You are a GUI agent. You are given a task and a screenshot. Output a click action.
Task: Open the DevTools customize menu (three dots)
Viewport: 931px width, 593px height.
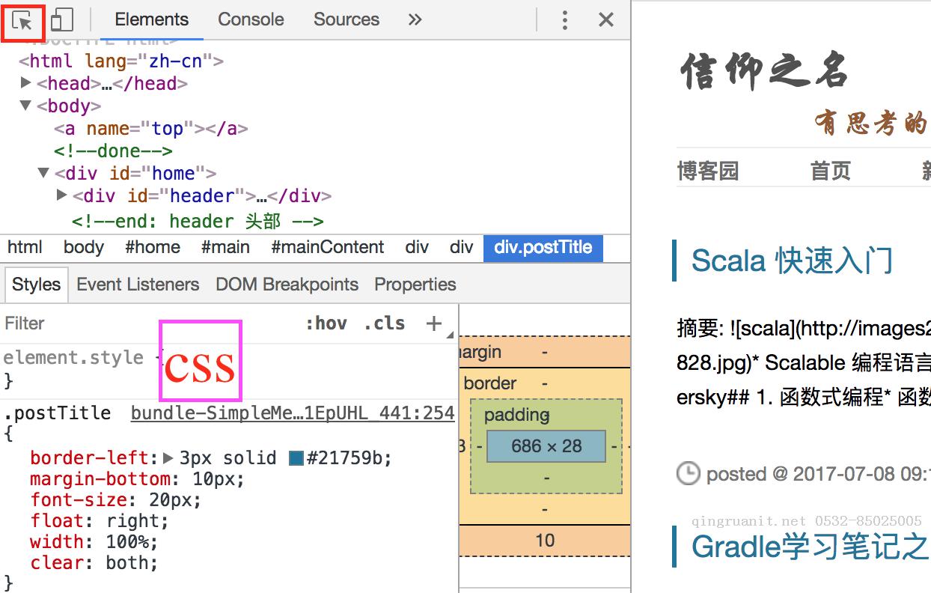565,20
